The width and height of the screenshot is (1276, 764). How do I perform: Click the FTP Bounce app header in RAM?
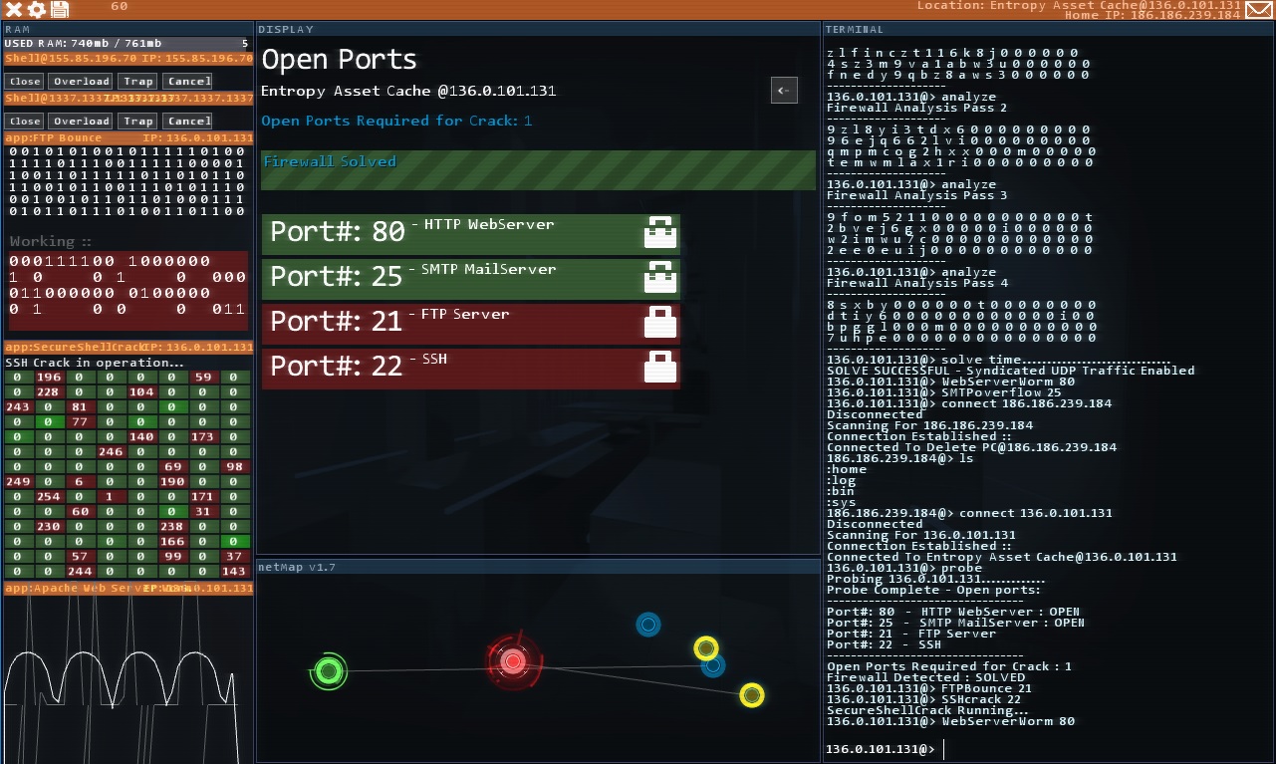128,138
